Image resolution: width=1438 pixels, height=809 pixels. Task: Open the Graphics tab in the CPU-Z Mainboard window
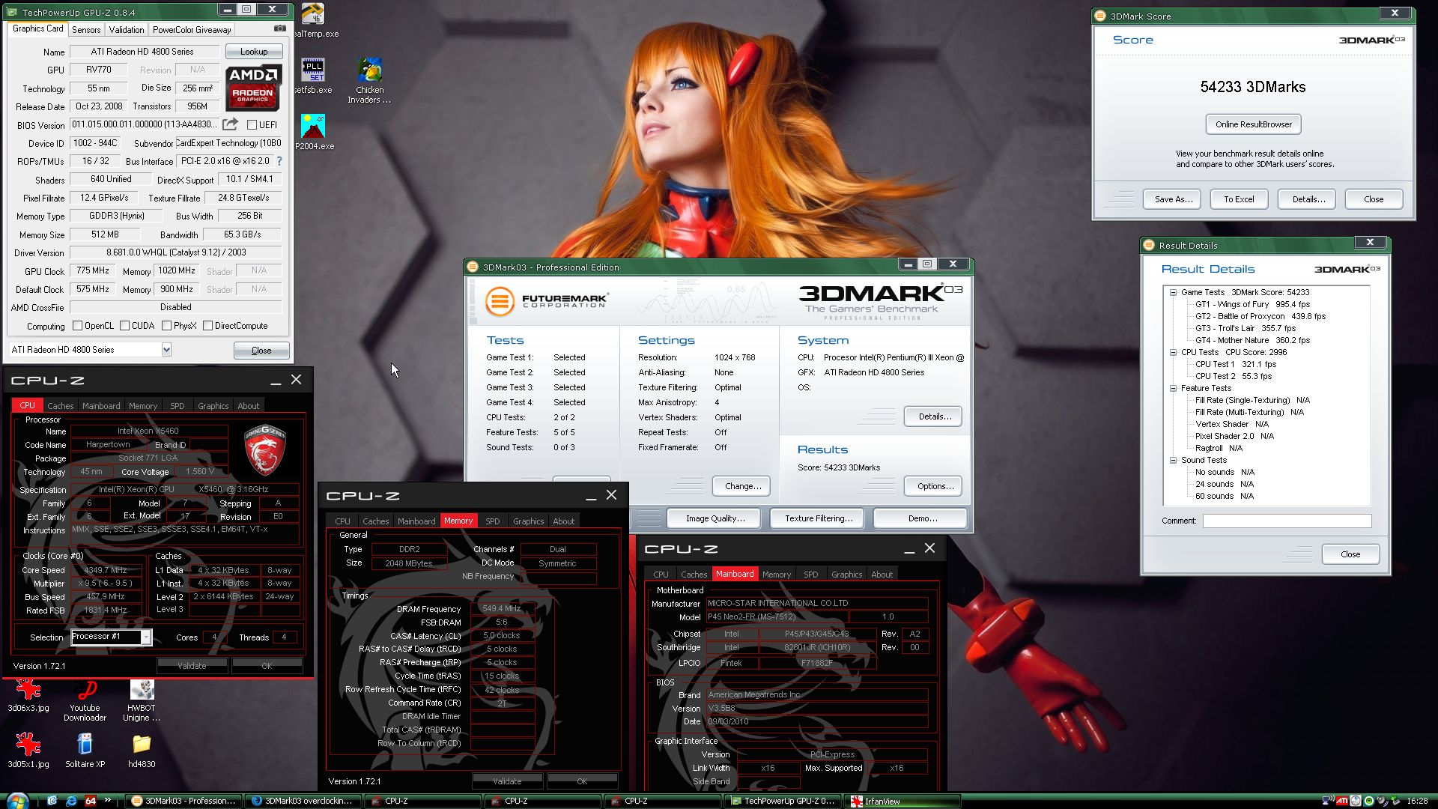tap(846, 575)
